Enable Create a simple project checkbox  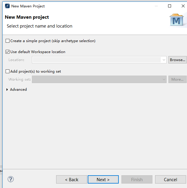(x=7, y=41)
